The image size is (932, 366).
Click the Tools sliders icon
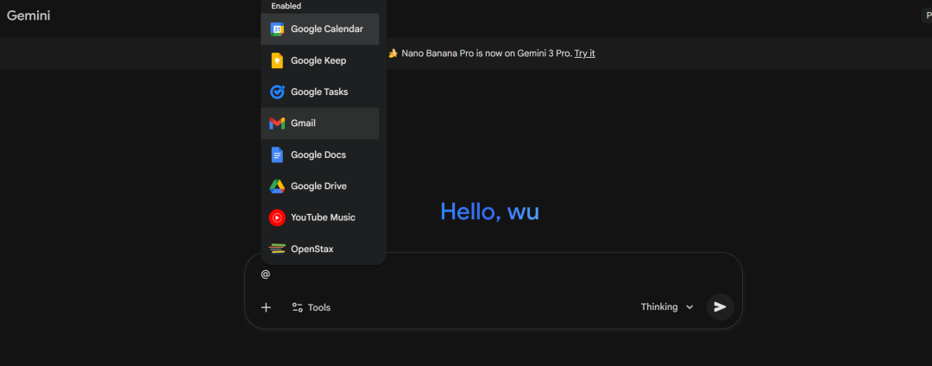(298, 307)
